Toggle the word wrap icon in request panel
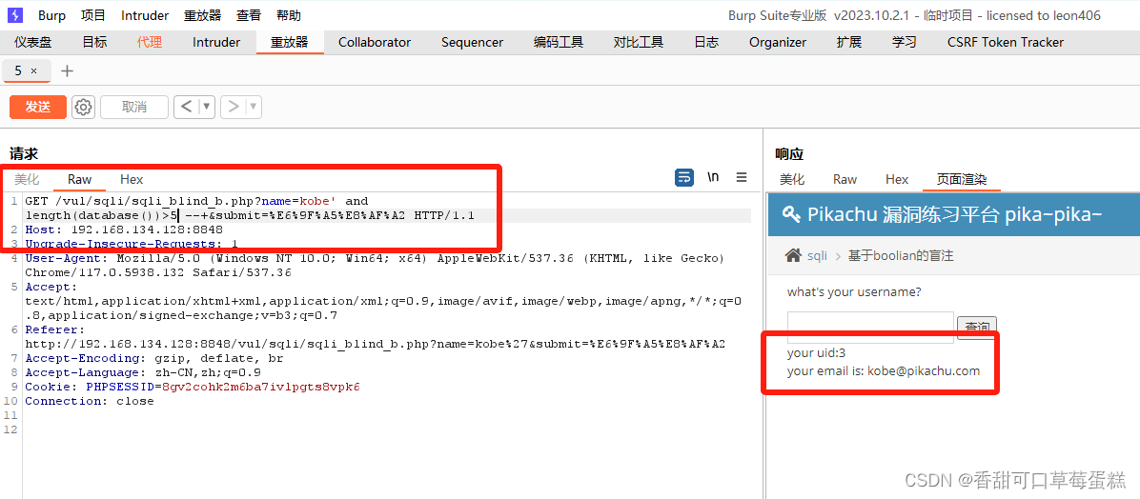 (684, 177)
